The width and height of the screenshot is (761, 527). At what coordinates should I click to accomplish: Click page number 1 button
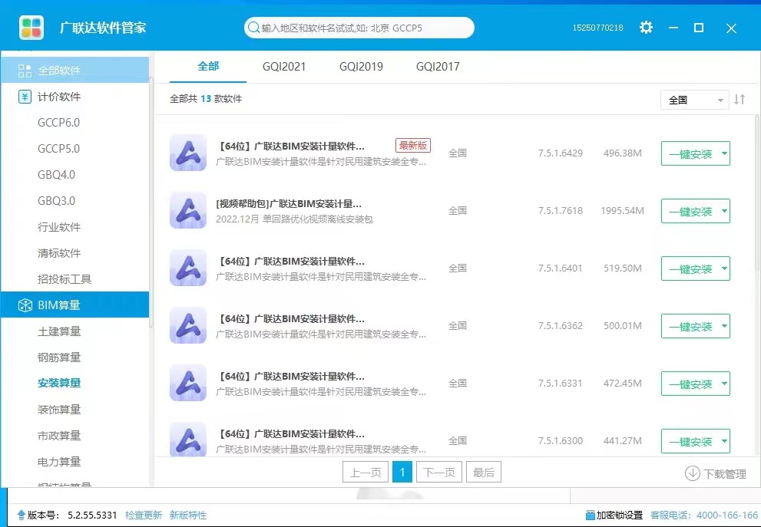(x=402, y=473)
